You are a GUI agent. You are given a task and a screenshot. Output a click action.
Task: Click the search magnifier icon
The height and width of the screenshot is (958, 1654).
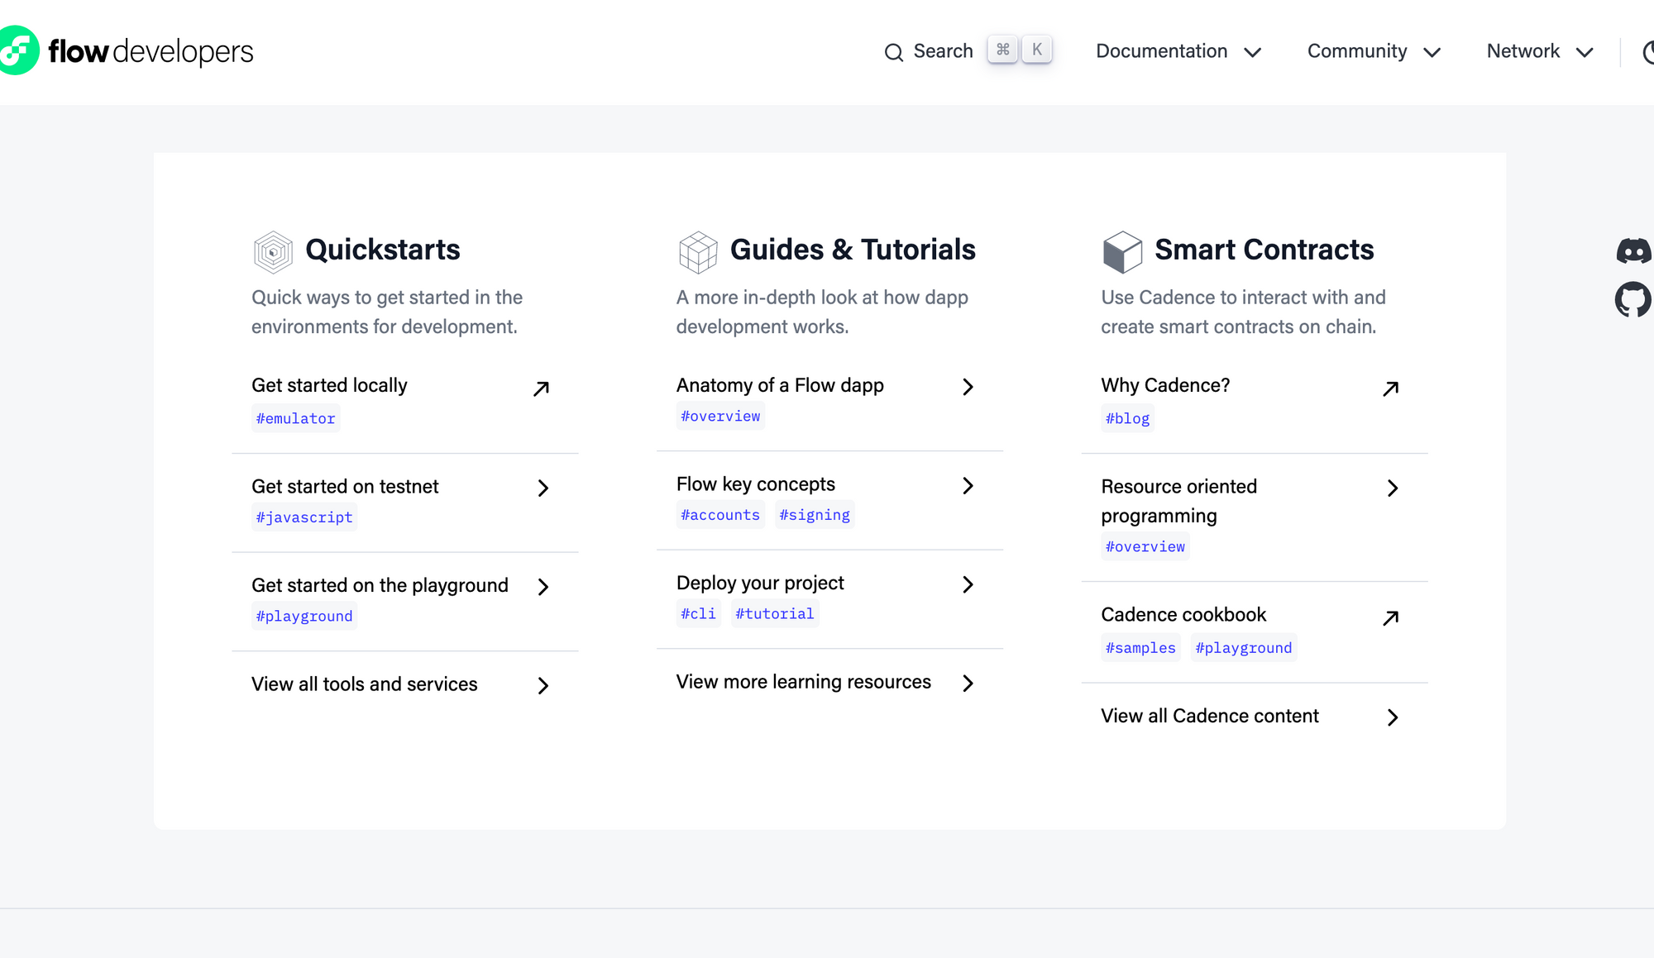pyautogui.click(x=893, y=52)
